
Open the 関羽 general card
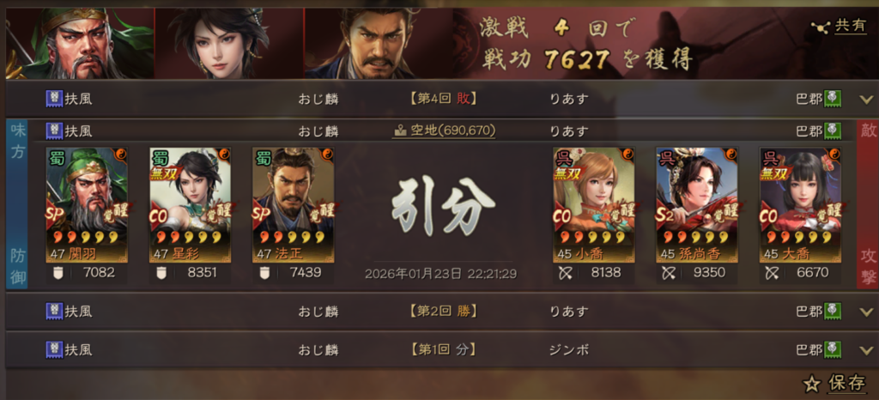coord(87,205)
